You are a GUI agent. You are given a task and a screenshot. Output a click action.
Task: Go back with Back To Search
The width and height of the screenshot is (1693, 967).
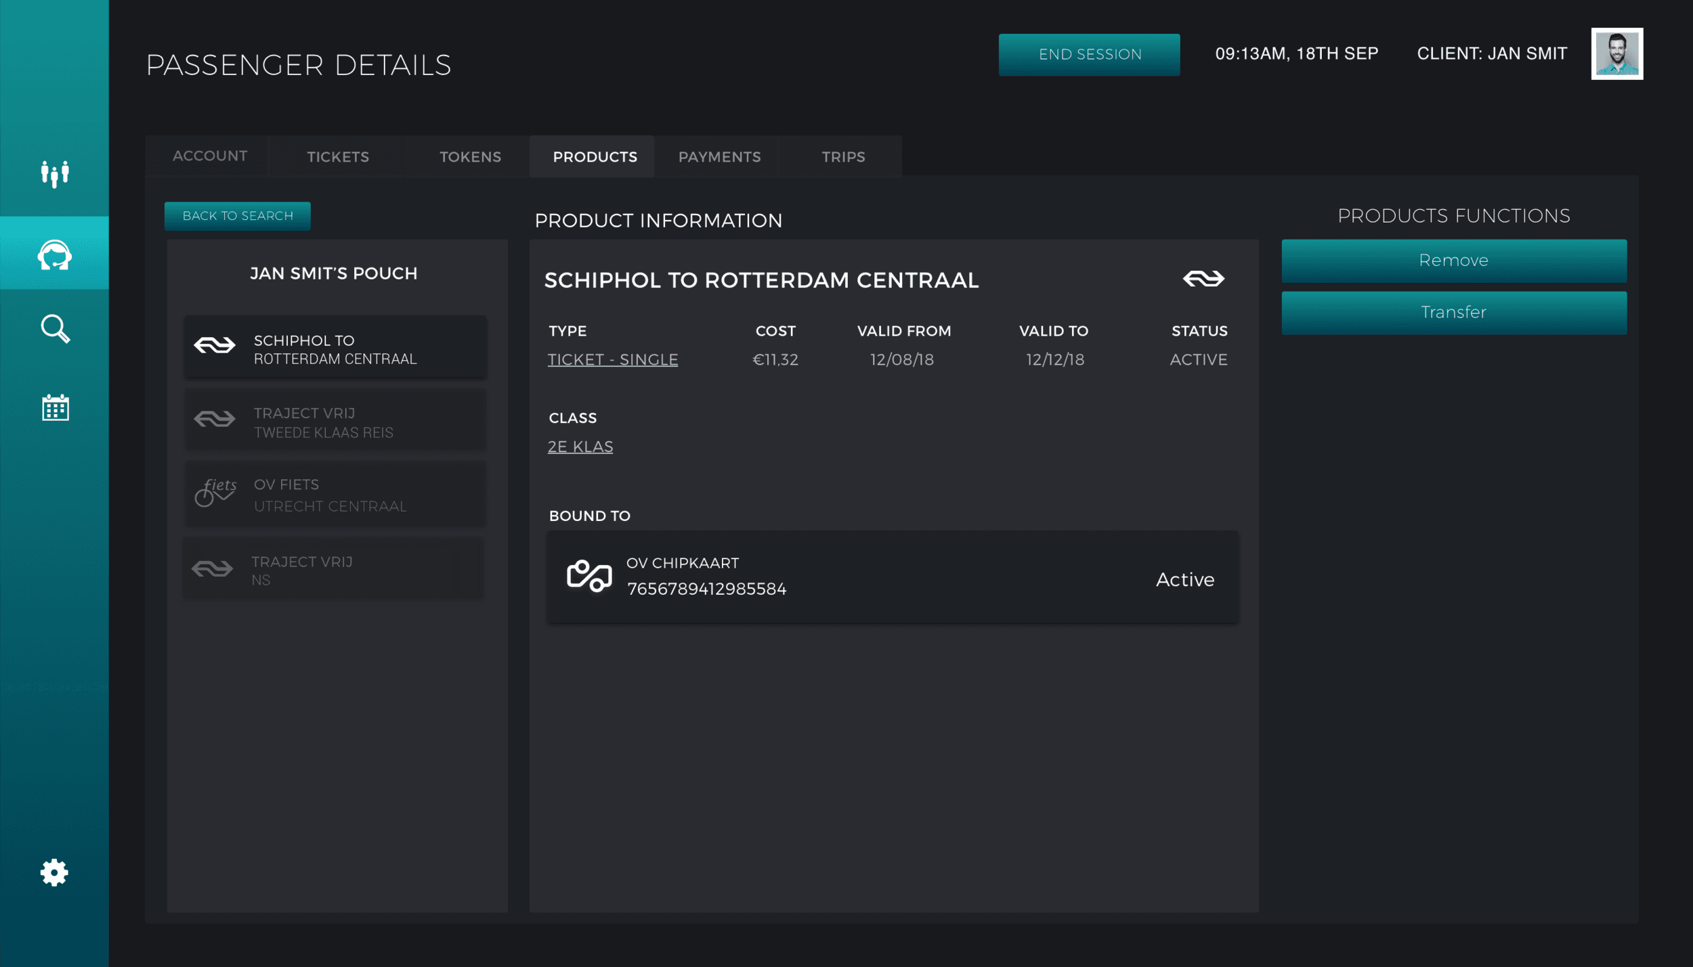pos(238,216)
